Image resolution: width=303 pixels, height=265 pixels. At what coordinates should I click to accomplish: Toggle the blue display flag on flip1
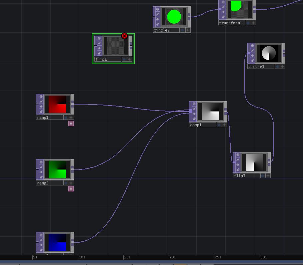click(124, 59)
